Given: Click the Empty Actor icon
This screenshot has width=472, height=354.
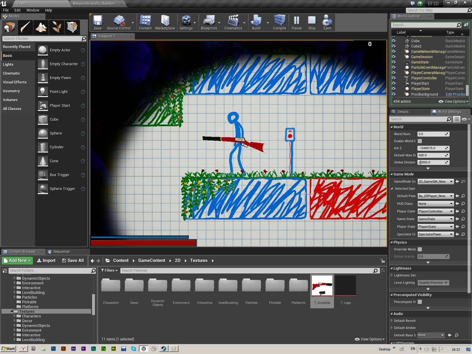Looking at the screenshot, I should coord(43,50).
